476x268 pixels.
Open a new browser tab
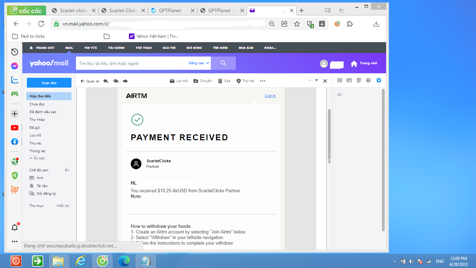(301, 10)
